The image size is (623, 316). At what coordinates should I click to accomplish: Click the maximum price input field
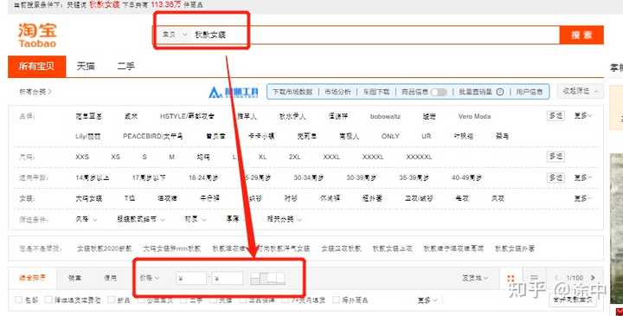pyautogui.click(x=228, y=278)
